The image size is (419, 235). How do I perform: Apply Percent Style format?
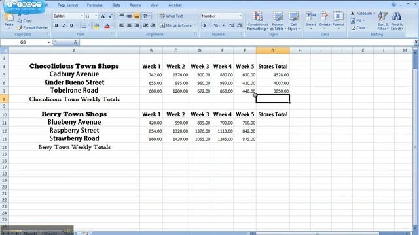click(x=216, y=25)
